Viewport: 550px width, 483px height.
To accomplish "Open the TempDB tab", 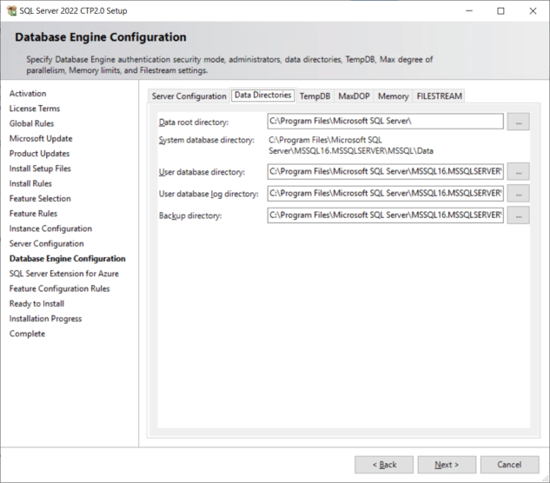I will pos(315,96).
